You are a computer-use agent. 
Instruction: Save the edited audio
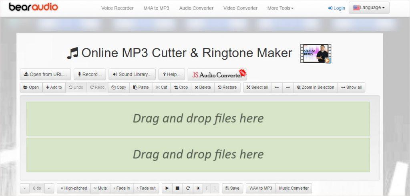pyautogui.click(x=233, y=188)
